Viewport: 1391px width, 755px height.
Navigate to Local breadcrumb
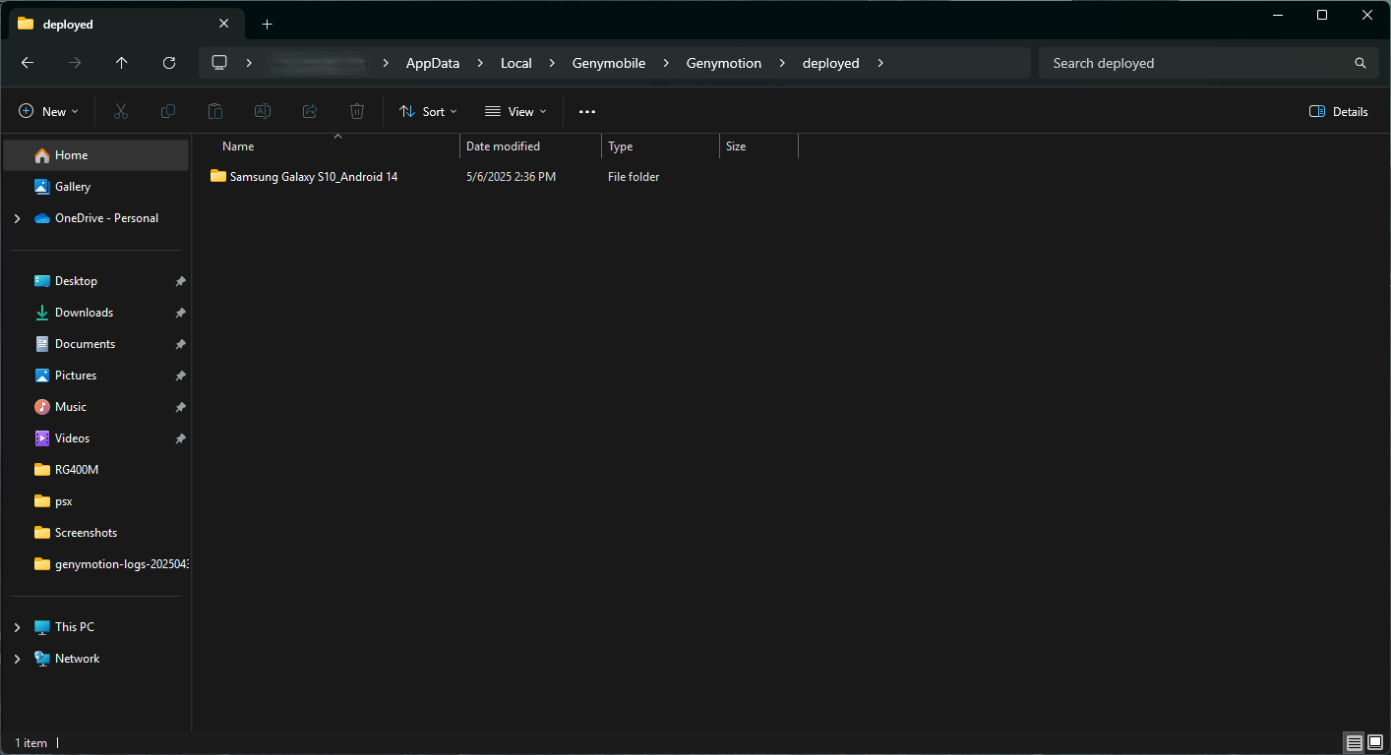click(516, 63)
